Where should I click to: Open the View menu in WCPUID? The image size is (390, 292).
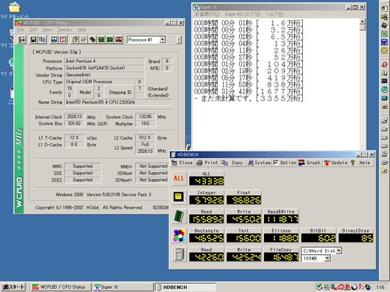coord(47,30)
